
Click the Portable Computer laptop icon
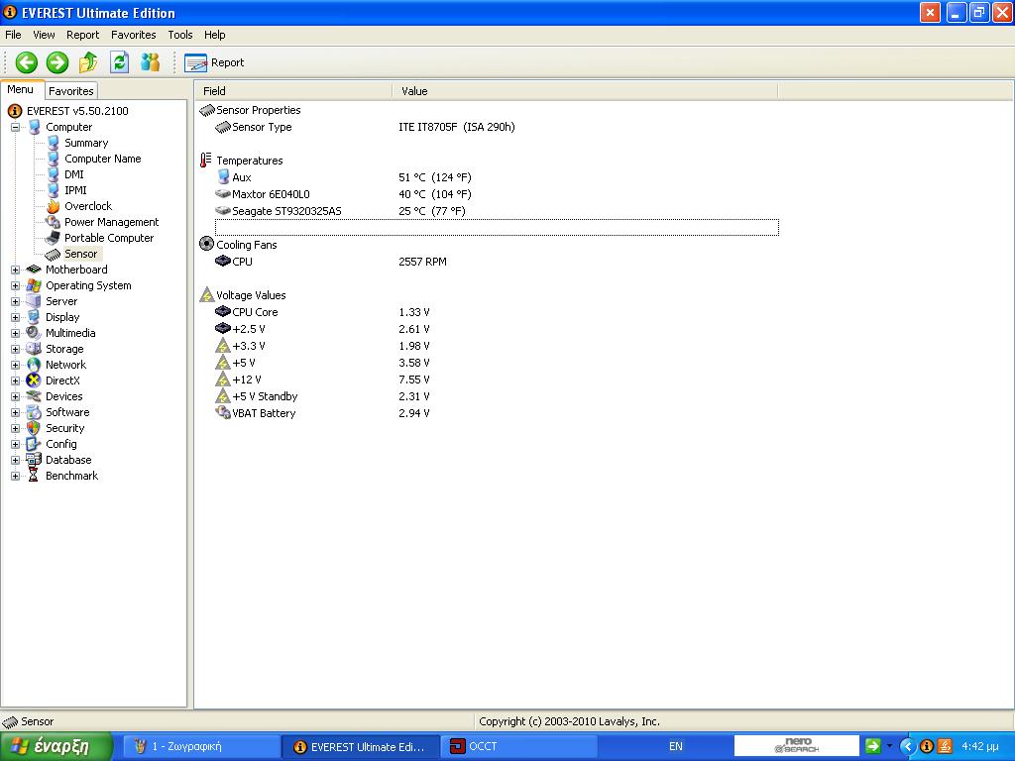pyautogui.click(x=54, y=238)
